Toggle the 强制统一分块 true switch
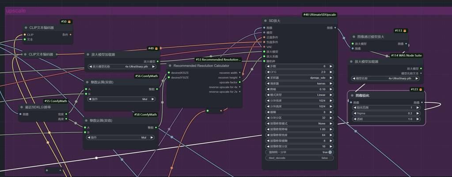The width and height of the screenshot is (452, 177). pyautogui.click(x=330, y=152)
